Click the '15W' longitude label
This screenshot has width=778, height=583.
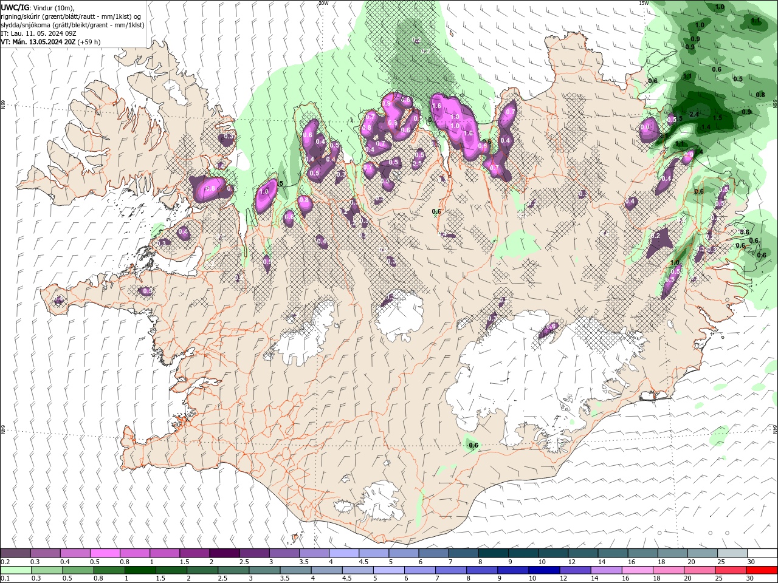point(644,3)
